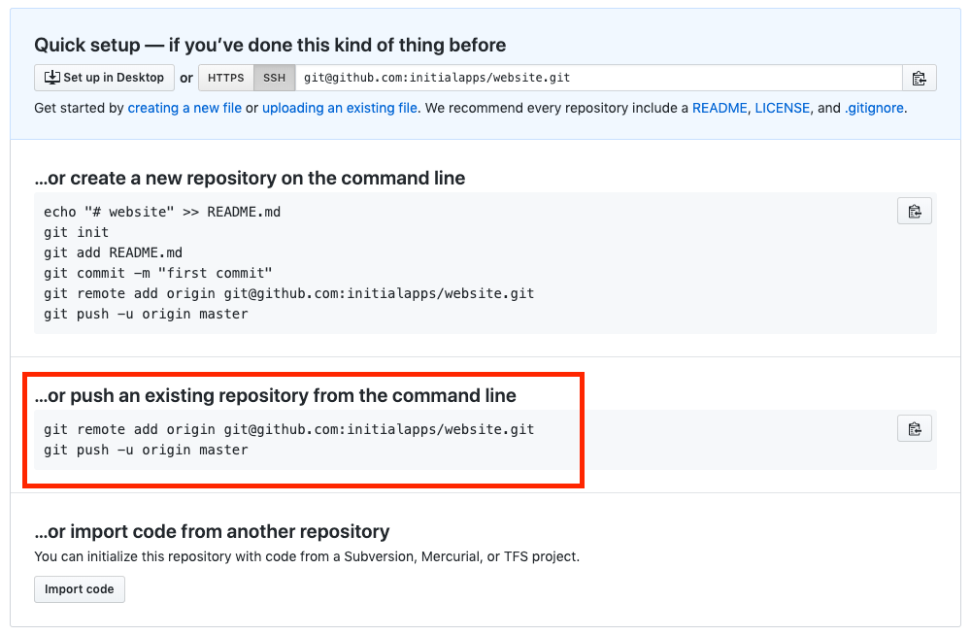Image resolution: width=971 pixels, height=636 pixels.
Task: Open uploading an existing file link
Action: [x=339, y=108]
